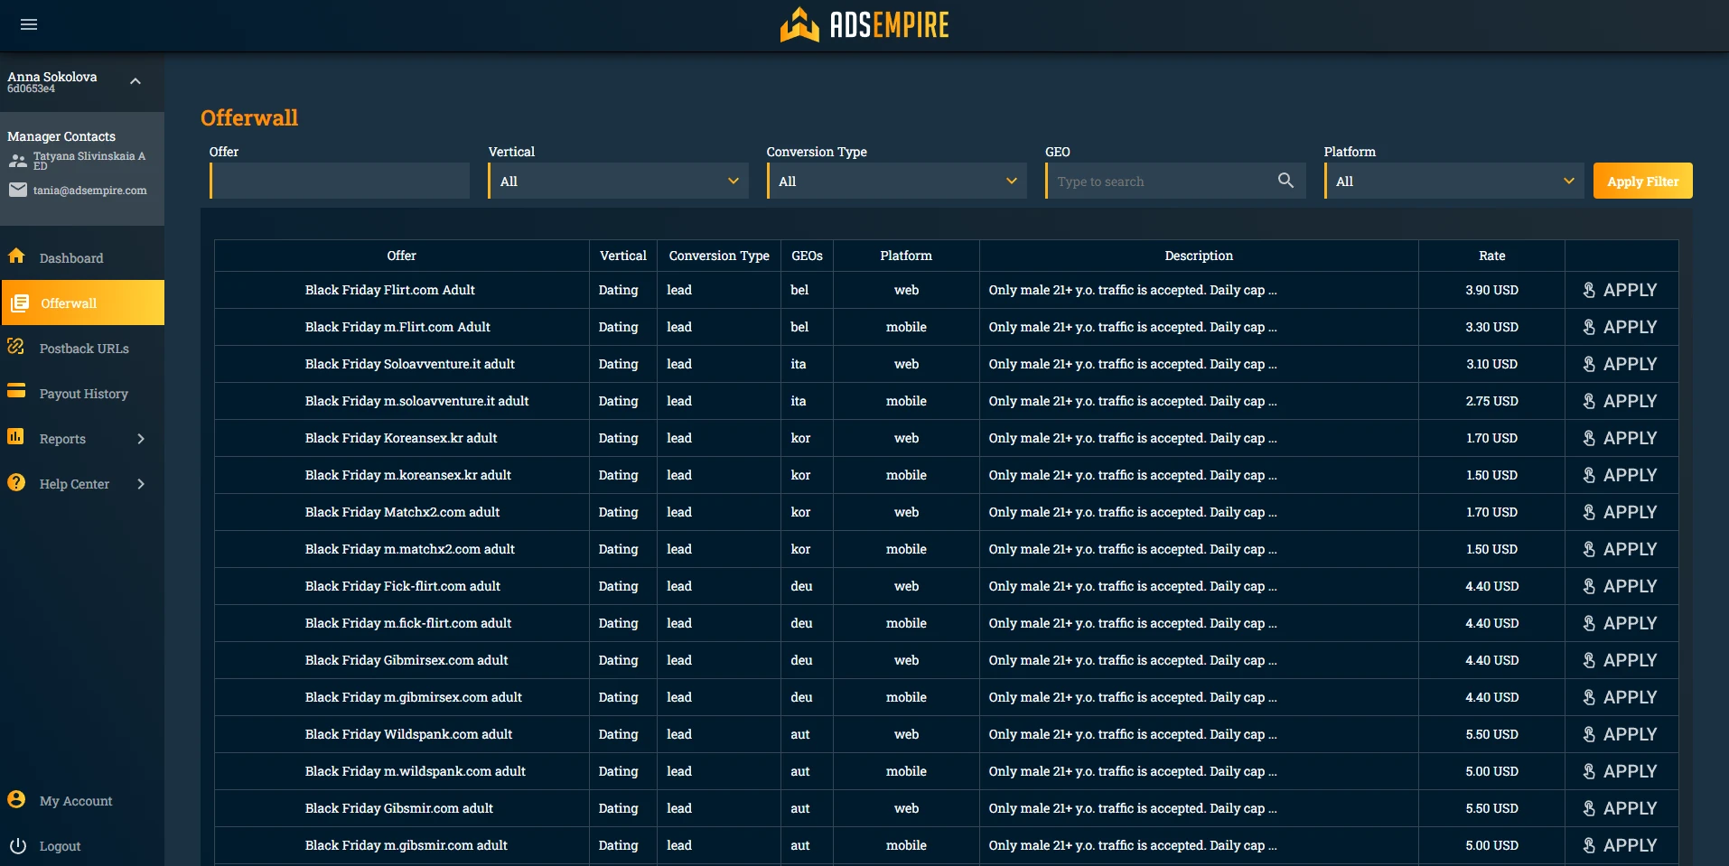Click description text for Wildspank.com adult row

tap(1133, 734)
